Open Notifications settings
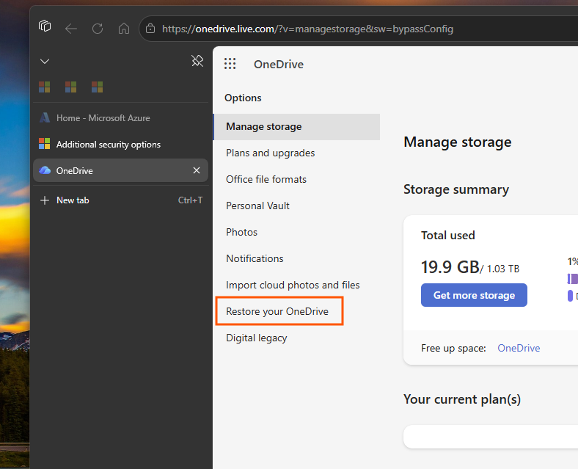The height and width of the screenshot is (469, 578). point(255,258)
